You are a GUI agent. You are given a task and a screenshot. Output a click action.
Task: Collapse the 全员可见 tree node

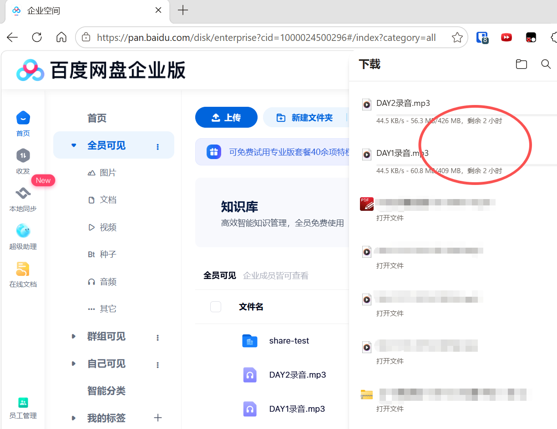pyautogui.click(x=74, y=145)
